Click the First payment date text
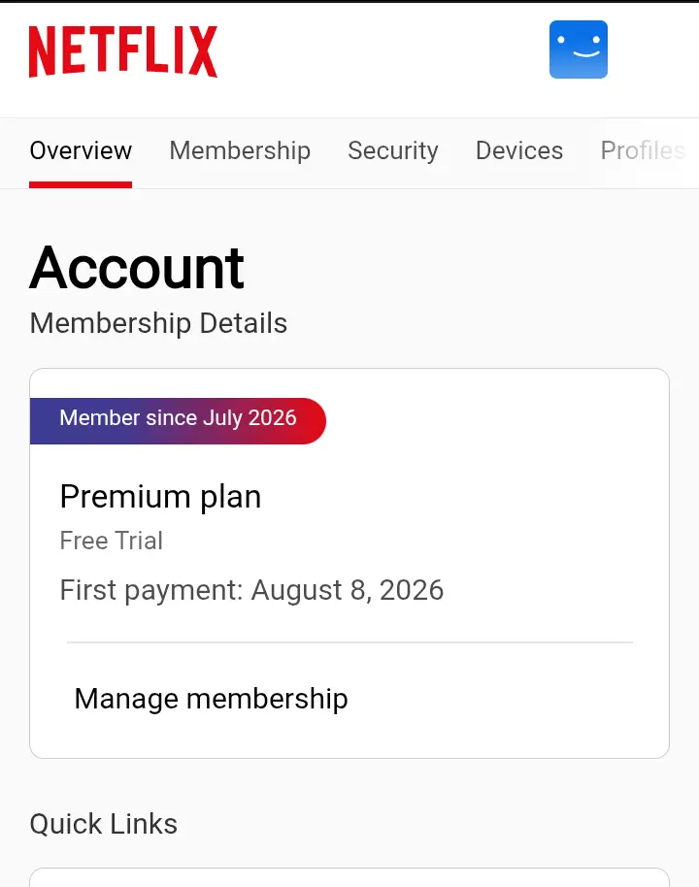This screenshot has height=887, width=699. [251, 590]
